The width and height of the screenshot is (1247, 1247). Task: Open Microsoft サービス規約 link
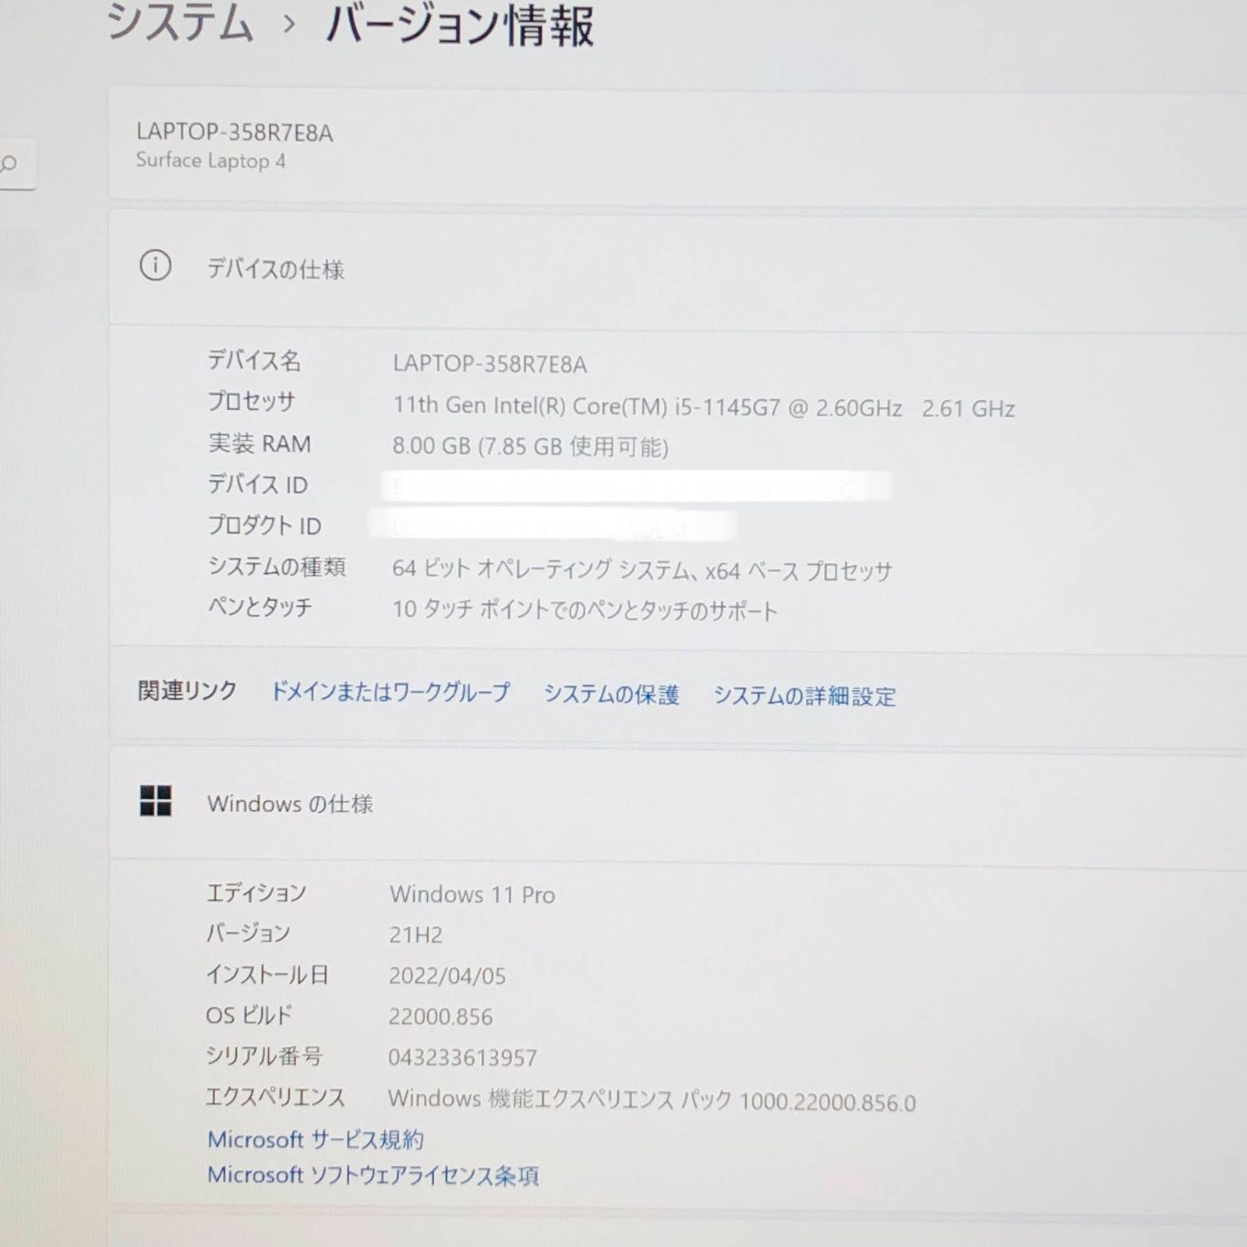[x=316, y=1139]
